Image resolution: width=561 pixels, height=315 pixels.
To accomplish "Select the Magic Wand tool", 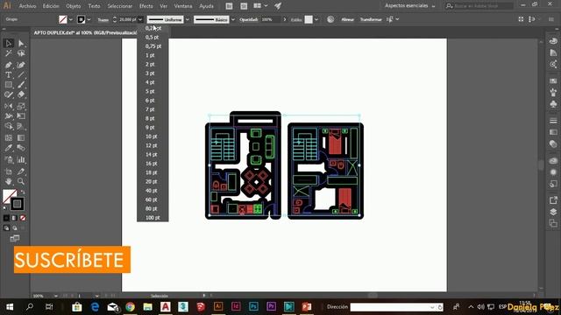I will (9, 53).
